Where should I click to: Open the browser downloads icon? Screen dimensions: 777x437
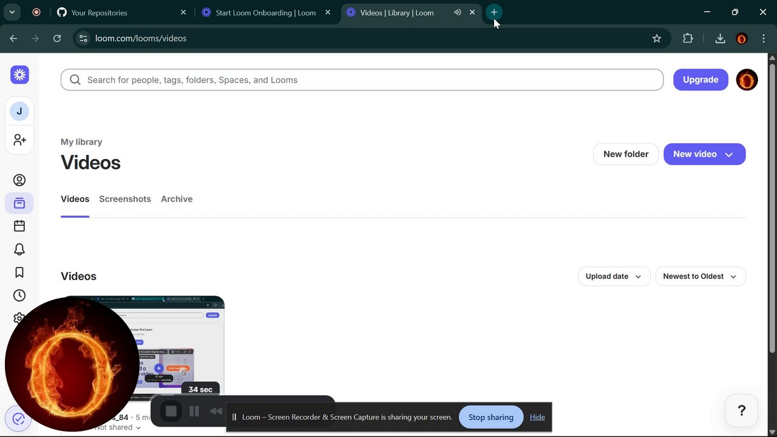(x=720, y=38)
